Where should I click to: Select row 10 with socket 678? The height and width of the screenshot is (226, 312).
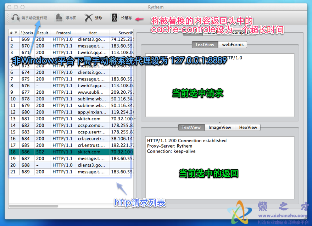pos(71,99)
